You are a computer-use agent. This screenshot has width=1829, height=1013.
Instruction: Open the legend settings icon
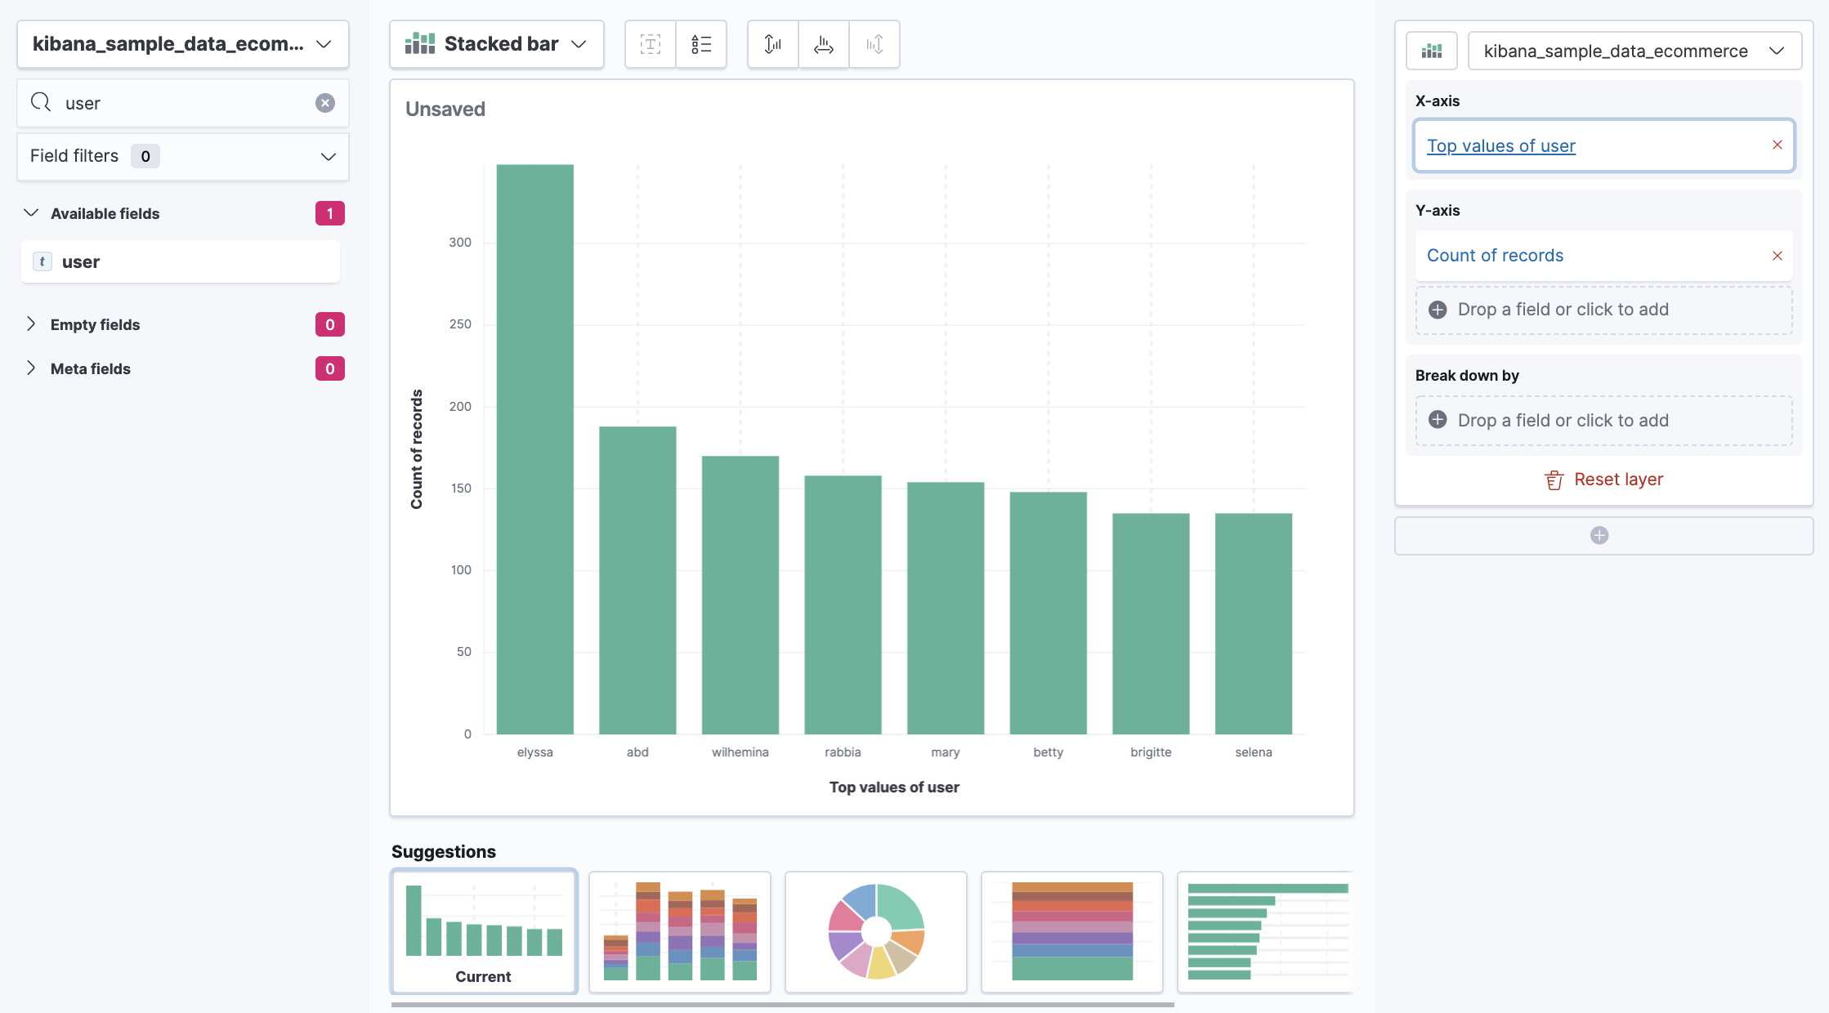[701, 44]
